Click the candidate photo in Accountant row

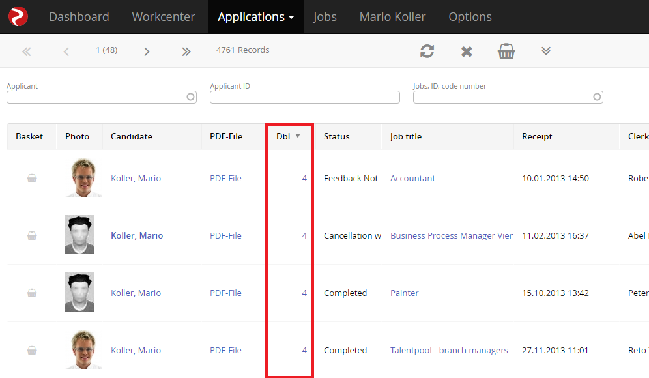pos(83,177)
